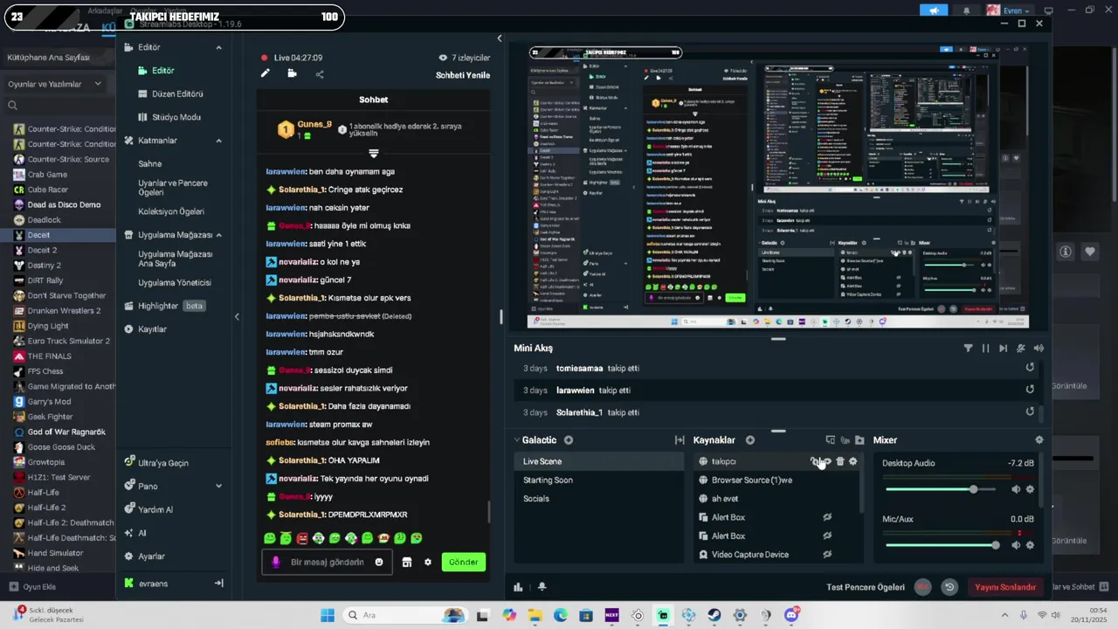The width and height of the screenshot is (1118, 629).
Task: Pause the Mini Akış event queue
Action: (985, 348)
